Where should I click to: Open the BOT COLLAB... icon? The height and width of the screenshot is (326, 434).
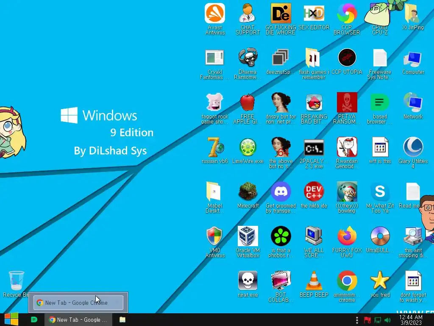click(x=281, y=281)
